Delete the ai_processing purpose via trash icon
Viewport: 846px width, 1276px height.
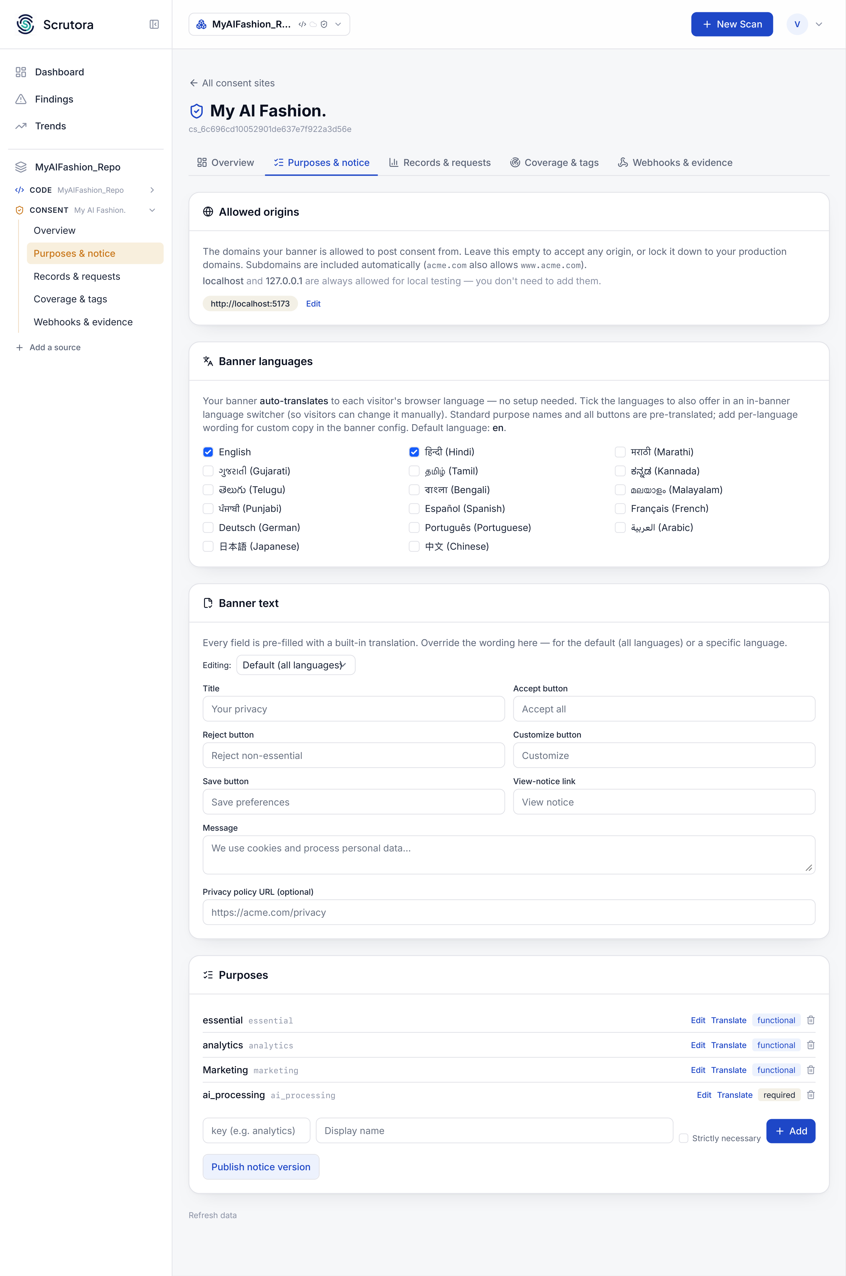coord(810,1095)
